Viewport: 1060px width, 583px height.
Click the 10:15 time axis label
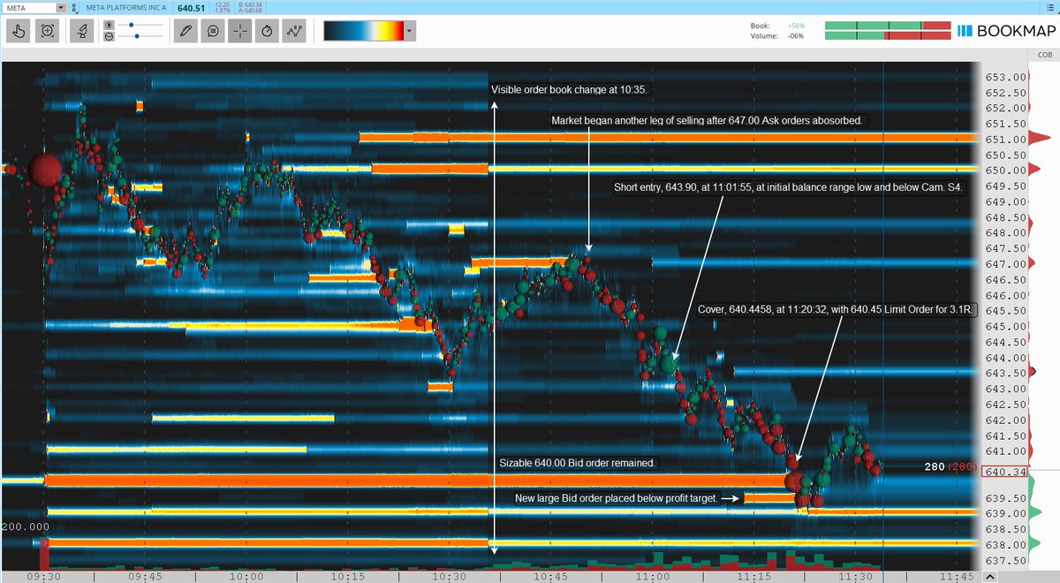[x=347, y=576]
